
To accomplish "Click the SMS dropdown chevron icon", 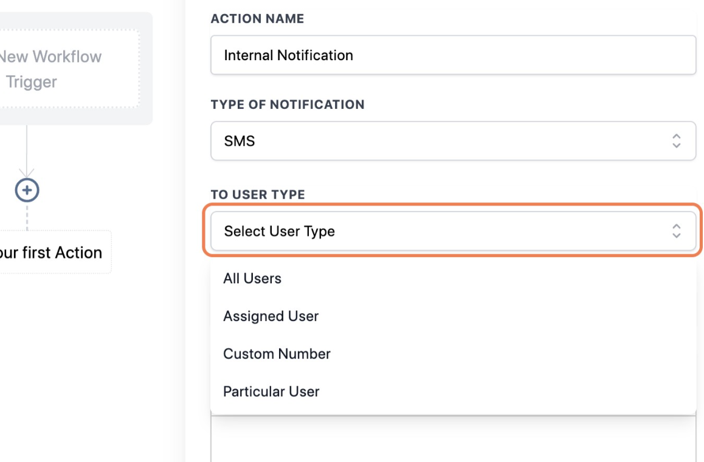I will [676, 140].
